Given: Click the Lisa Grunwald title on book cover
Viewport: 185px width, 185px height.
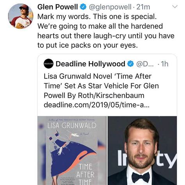Looking at the screenshot, I should click(x=72, y=125).
